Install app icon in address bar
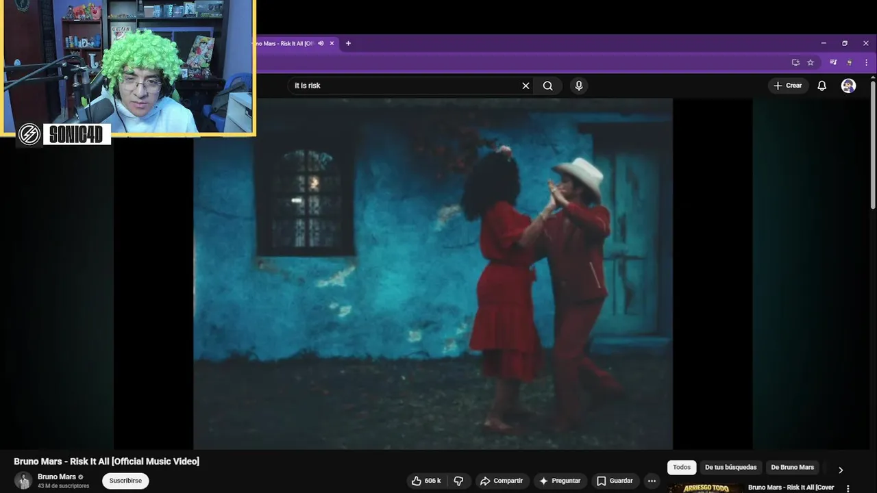The height and width of the screenshot is (493, 877). (795, 62)
